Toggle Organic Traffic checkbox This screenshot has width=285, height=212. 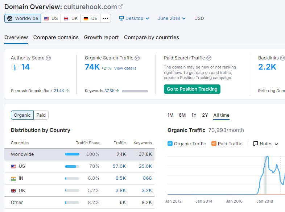coord(170,144)
